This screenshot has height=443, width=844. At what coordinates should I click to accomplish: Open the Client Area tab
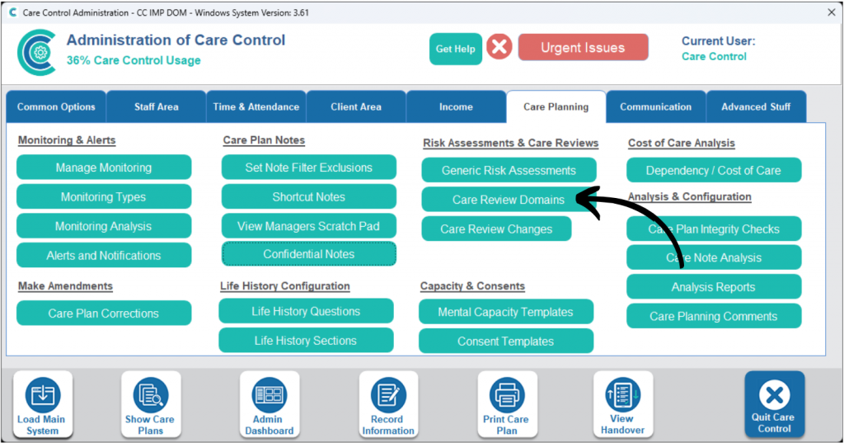pyautogui.click(x=356, y=106)
